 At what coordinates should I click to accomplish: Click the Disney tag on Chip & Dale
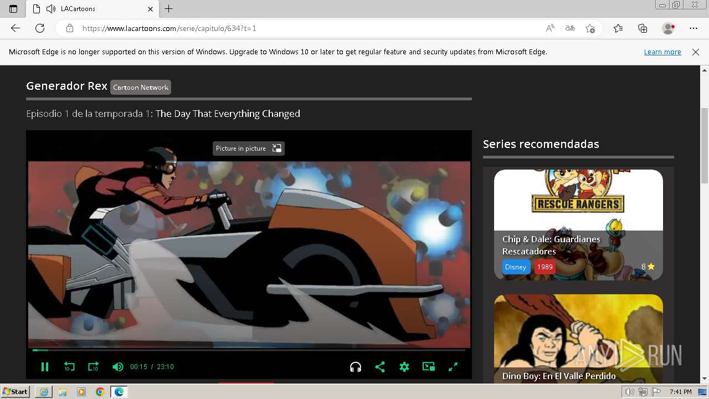coord(516,267)
